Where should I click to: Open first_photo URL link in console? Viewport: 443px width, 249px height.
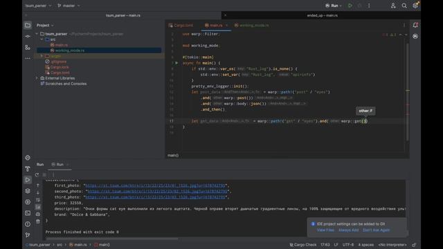point(155,185)
